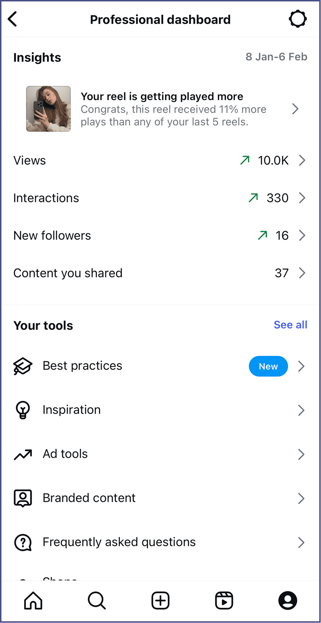Tap the See all tools link
This screenshot has width=321, height=623.
[x=290, y=325]
